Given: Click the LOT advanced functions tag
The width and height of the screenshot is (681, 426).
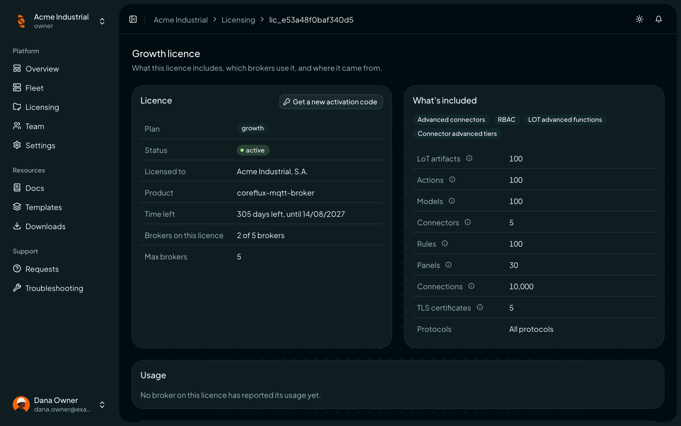Looking at the screenshot, I should point(565,120).
